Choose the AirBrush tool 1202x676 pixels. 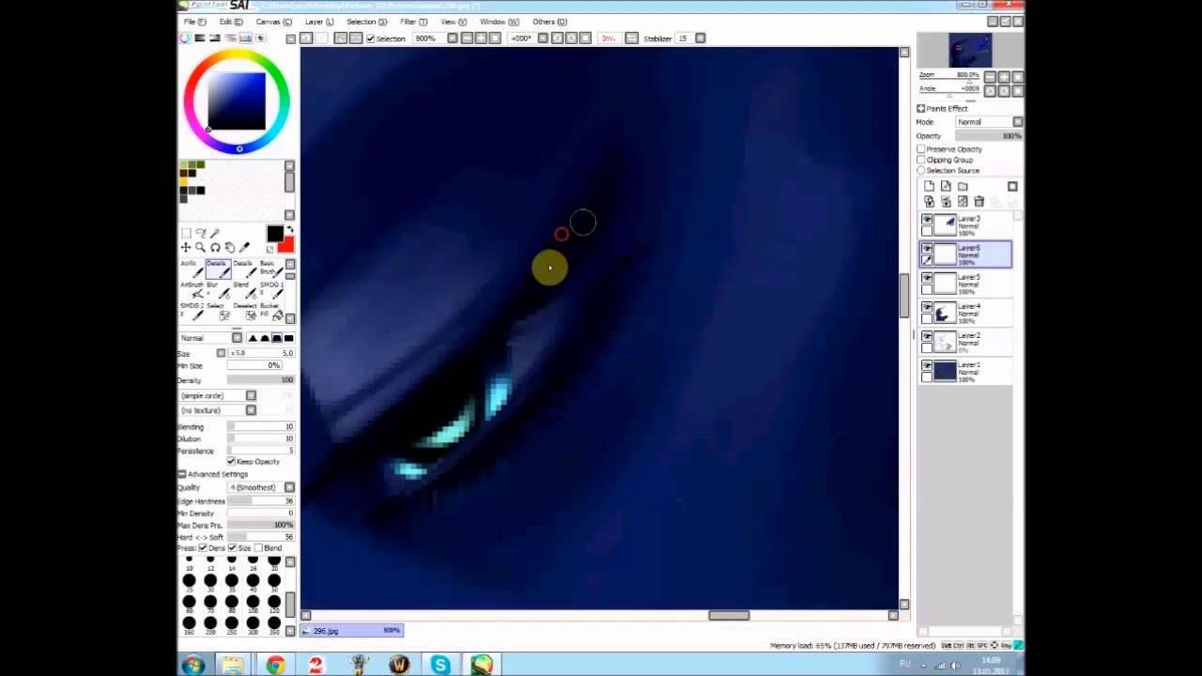point(192,291)
